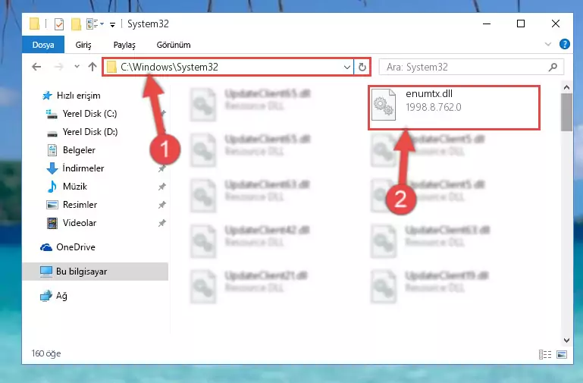Viewport: 583px width, 383px height.
Task: Go up one folder level arrow
Action: tap(92, 67)
